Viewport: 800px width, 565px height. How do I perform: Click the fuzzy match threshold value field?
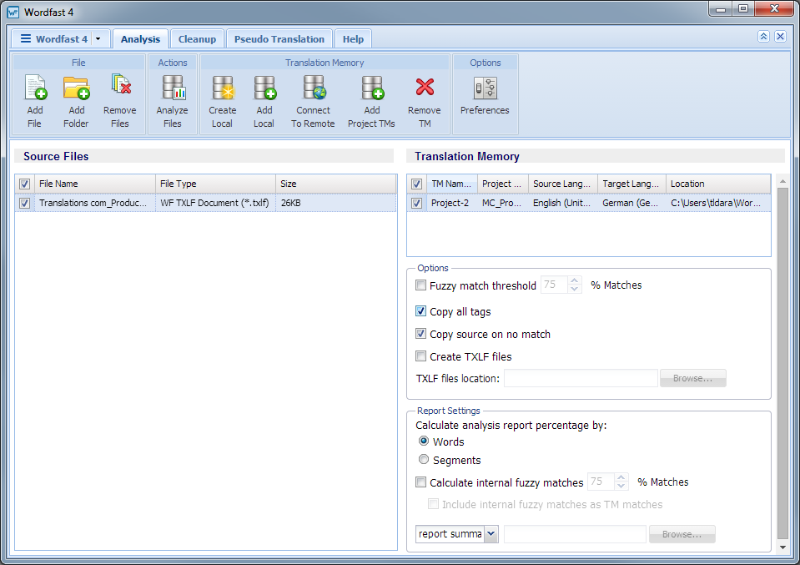[x=554, y=285]
